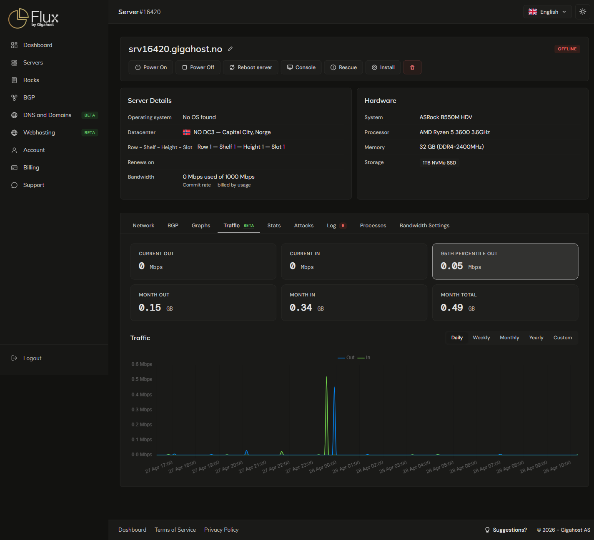Click the Month In stat card
This screenshot has width=594, height=540.
point(354,303)
